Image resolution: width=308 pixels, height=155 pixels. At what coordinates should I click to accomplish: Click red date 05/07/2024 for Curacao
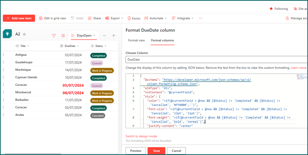coord(73,85)
